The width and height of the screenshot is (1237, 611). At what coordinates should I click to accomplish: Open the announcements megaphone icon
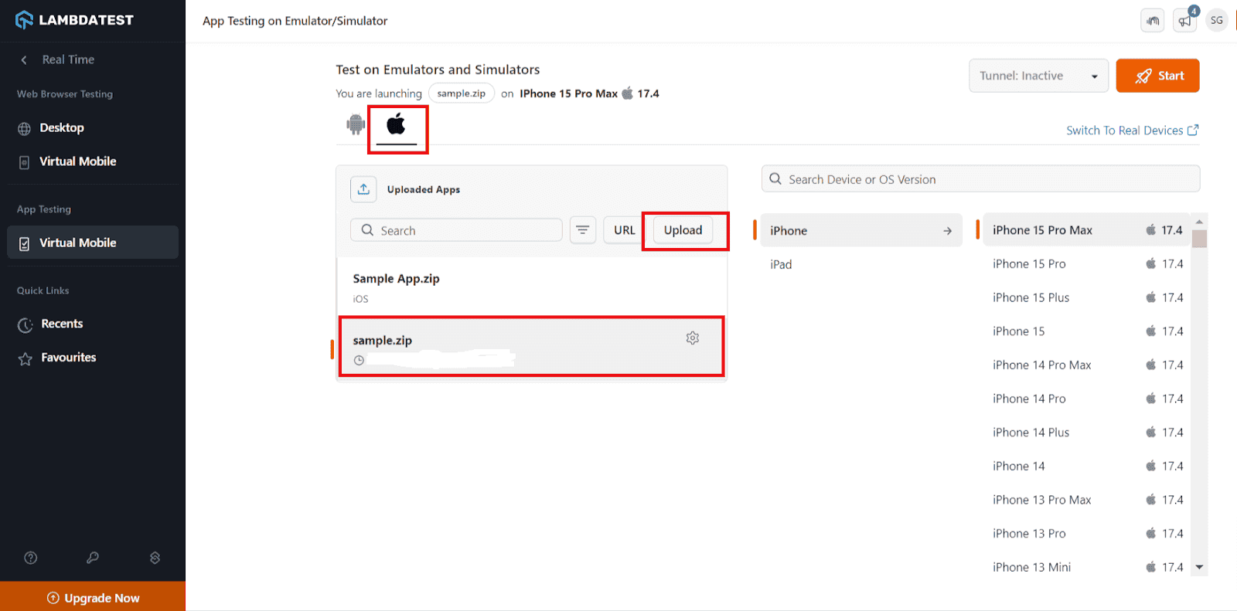point(1184,21)
